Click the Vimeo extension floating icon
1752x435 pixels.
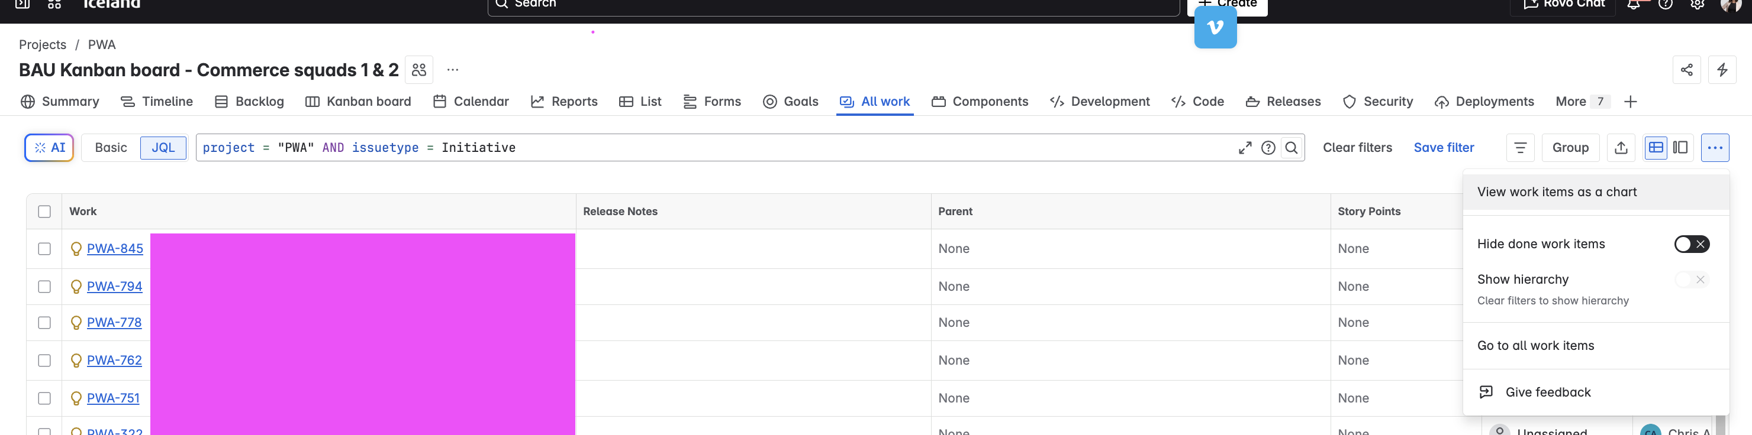1215,27
